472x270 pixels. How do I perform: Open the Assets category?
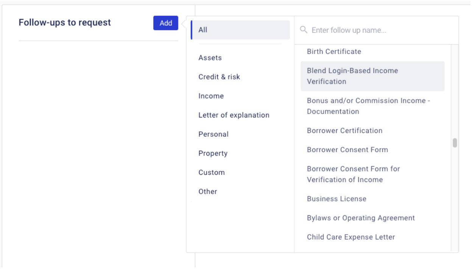pos(210,58)
